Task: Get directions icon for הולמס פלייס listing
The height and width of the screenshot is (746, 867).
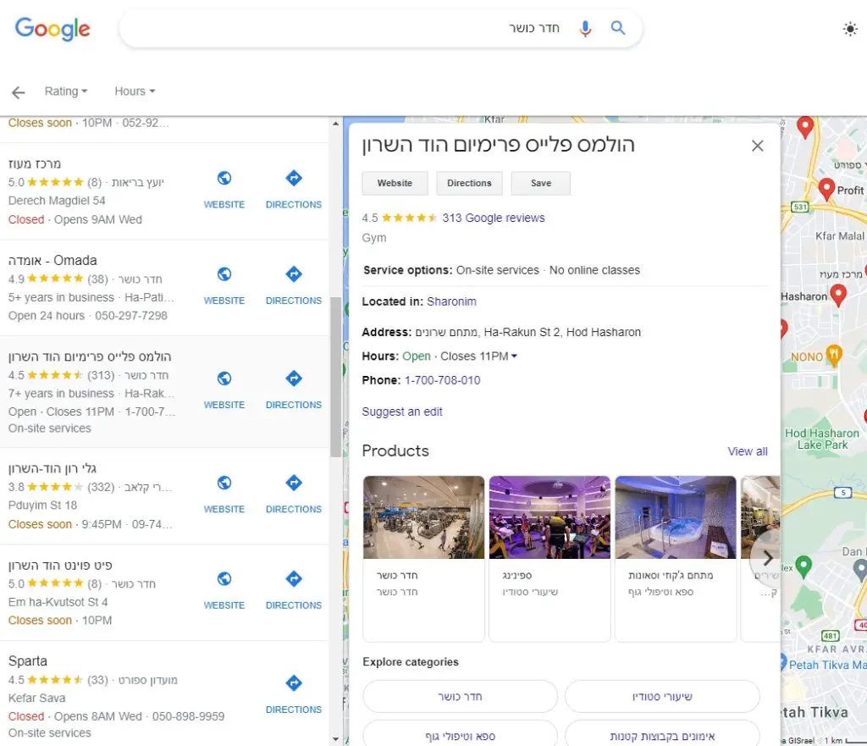Action: (294, 379)
